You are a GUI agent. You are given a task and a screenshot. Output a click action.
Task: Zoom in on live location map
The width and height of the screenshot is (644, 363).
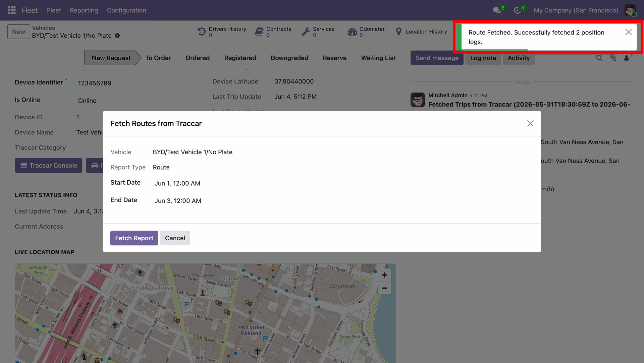pyautogui.click(x=384, y=275)
